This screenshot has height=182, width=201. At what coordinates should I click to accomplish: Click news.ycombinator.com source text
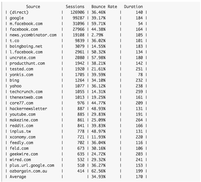pos(33,35)
